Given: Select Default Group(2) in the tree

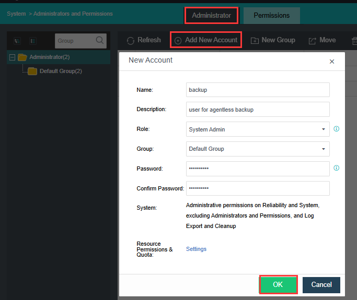Looking at the screenshot, I should click(60, 71).
